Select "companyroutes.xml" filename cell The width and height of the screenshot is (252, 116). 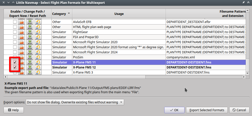pyautogui.click(x=206, y=57)
